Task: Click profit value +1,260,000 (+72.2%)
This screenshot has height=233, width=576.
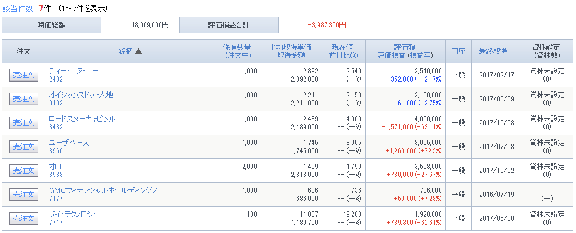Action: tap(413, 150)
